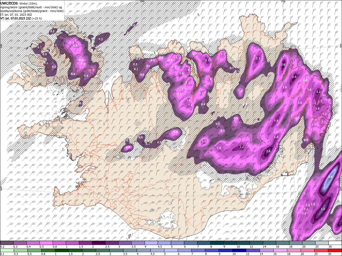Pick the magenta 0.5 swatch in snow scale
This screenshot has width=342, height=256.
pyautogui.click(x=46, y=243)
